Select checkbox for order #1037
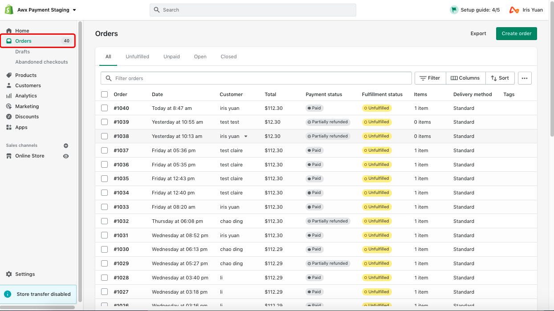 click(104, 150)
